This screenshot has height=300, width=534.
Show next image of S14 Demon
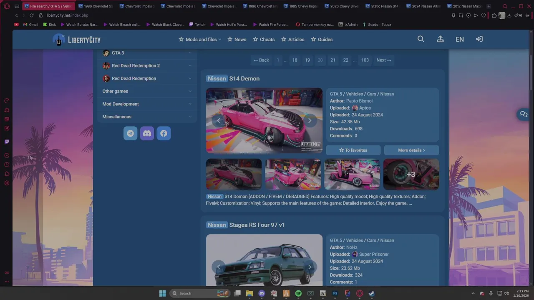coord(310,121)
